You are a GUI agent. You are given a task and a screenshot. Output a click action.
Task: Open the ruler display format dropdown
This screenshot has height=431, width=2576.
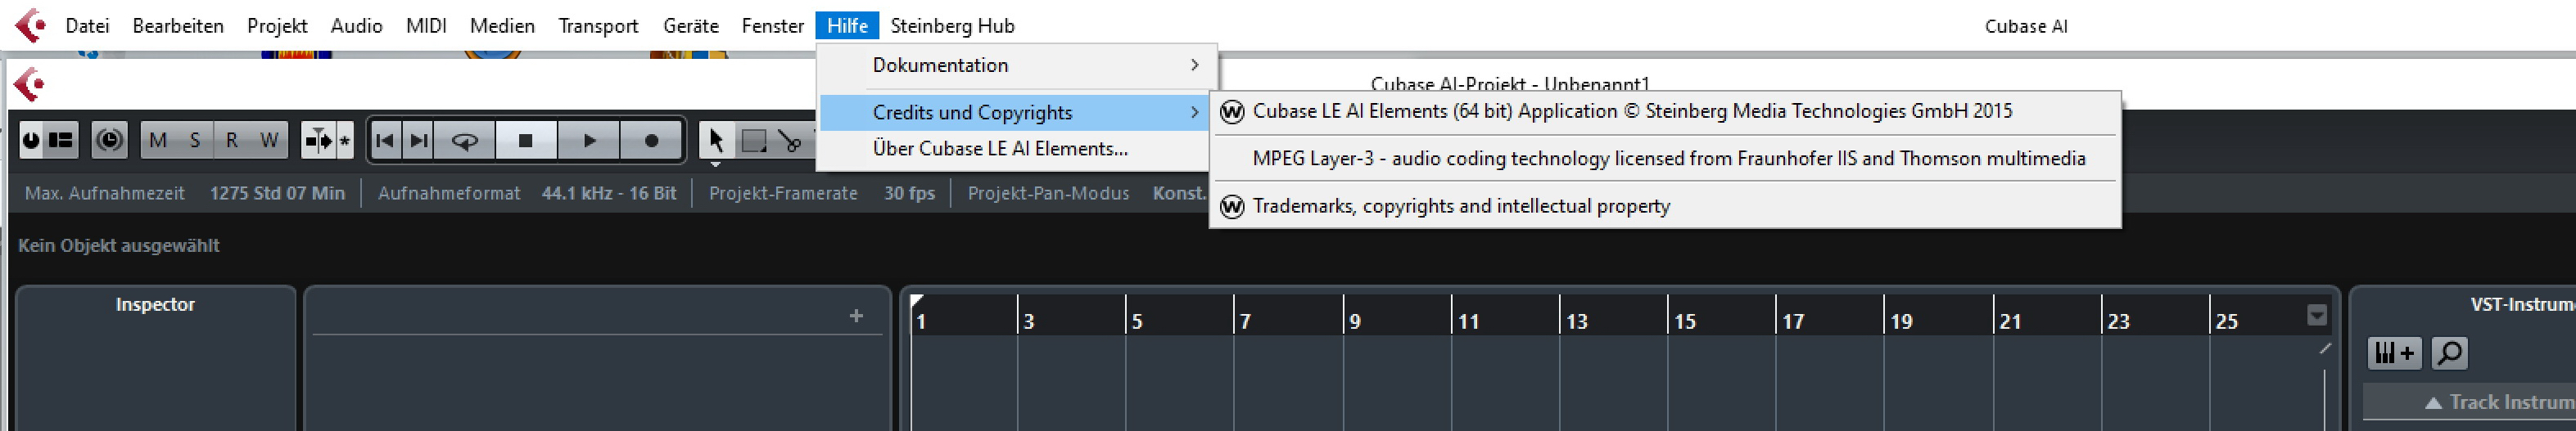2317,317
